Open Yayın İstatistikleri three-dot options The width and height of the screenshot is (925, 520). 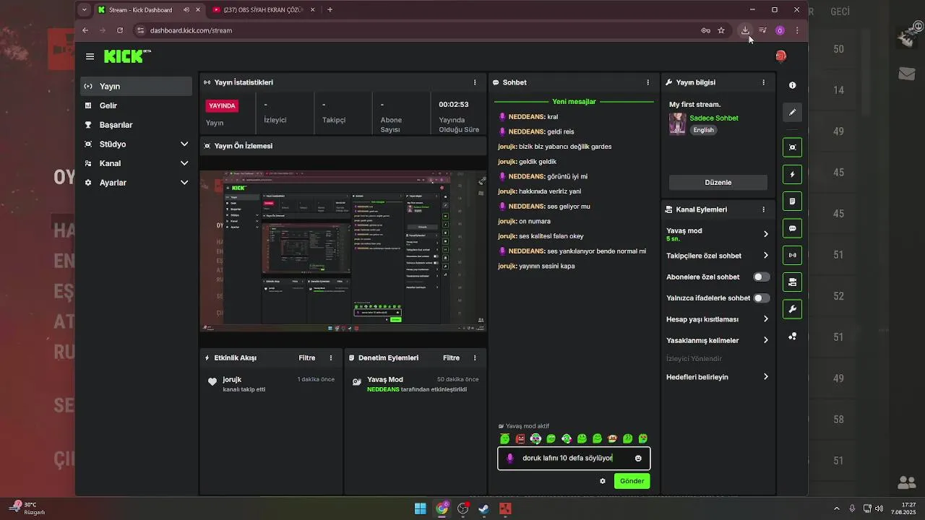[475, 82]
